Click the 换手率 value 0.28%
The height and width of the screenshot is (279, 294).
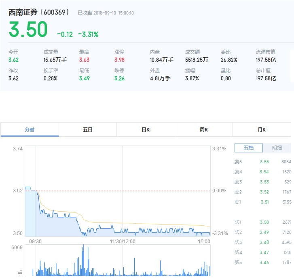pos(51,78)
